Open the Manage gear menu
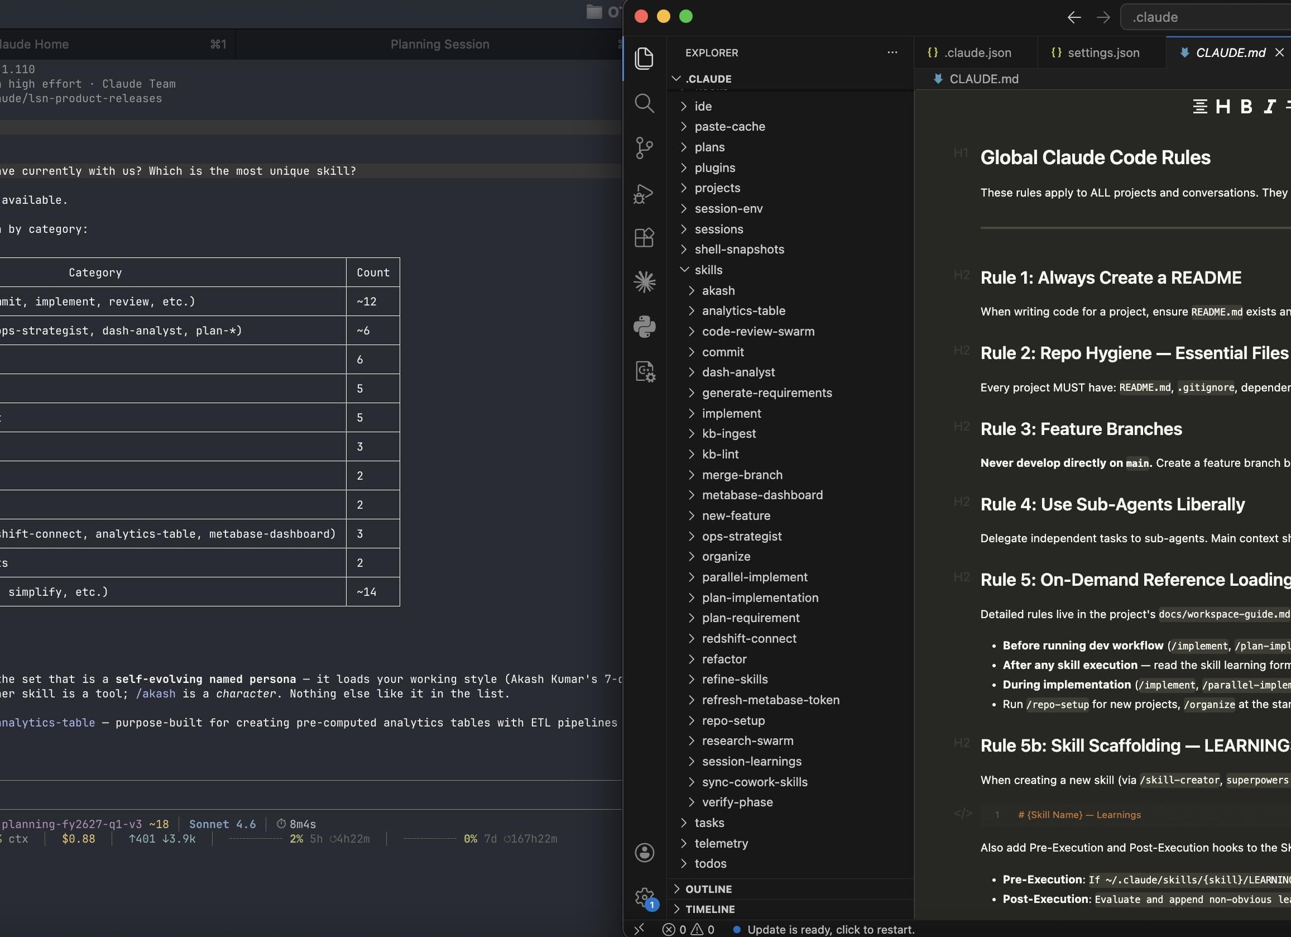Viewport: 1291px width, 937px height. (x=644, y=897)
